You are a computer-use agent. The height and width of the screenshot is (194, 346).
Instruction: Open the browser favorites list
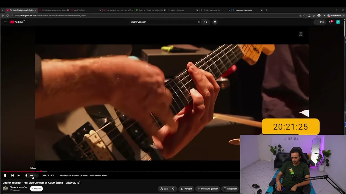click(314, 16)
